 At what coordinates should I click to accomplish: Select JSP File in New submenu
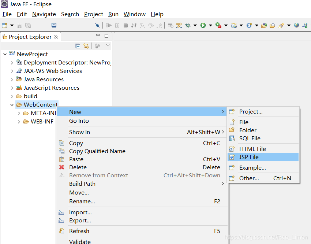click(x=263, y=157)
